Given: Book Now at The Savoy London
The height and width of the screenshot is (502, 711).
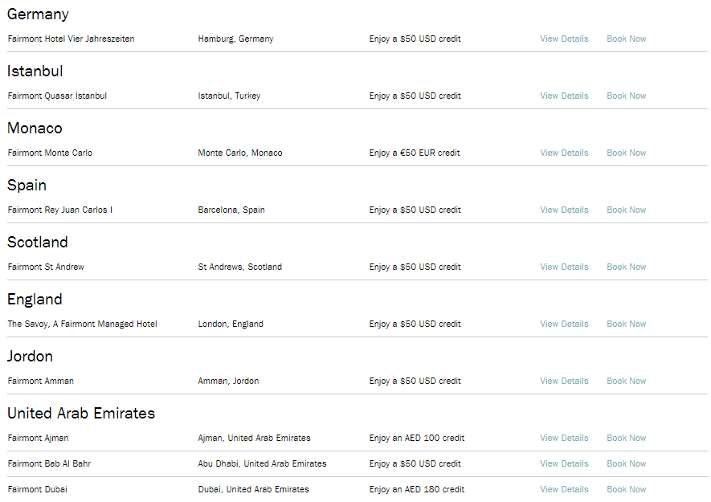Looking at the screenshot, I should (626, 324).
